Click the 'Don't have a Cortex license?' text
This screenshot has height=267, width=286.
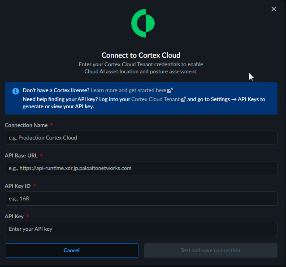56,90
